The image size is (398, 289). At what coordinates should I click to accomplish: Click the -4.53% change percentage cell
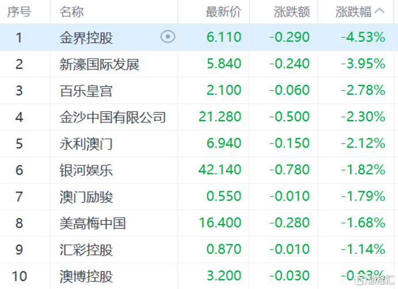coord(363,38)
